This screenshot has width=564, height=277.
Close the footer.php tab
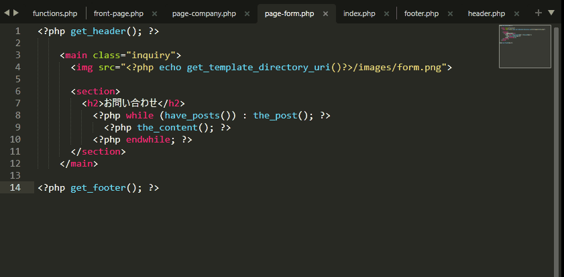coord(451,13)
